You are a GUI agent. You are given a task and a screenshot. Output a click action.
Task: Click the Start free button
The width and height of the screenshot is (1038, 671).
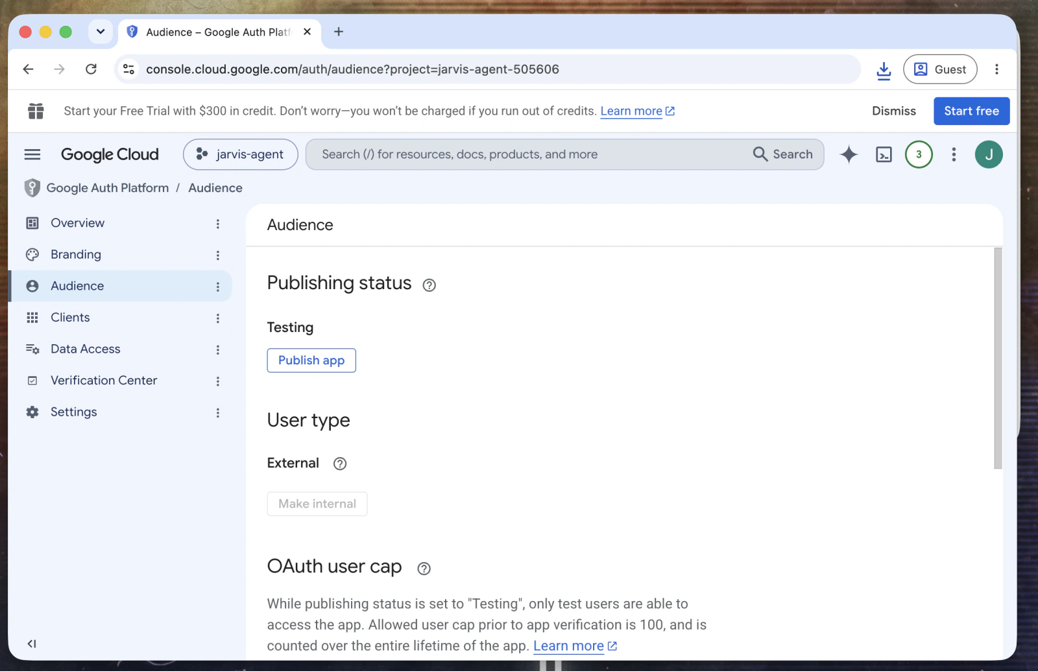(x=971, y=111)
